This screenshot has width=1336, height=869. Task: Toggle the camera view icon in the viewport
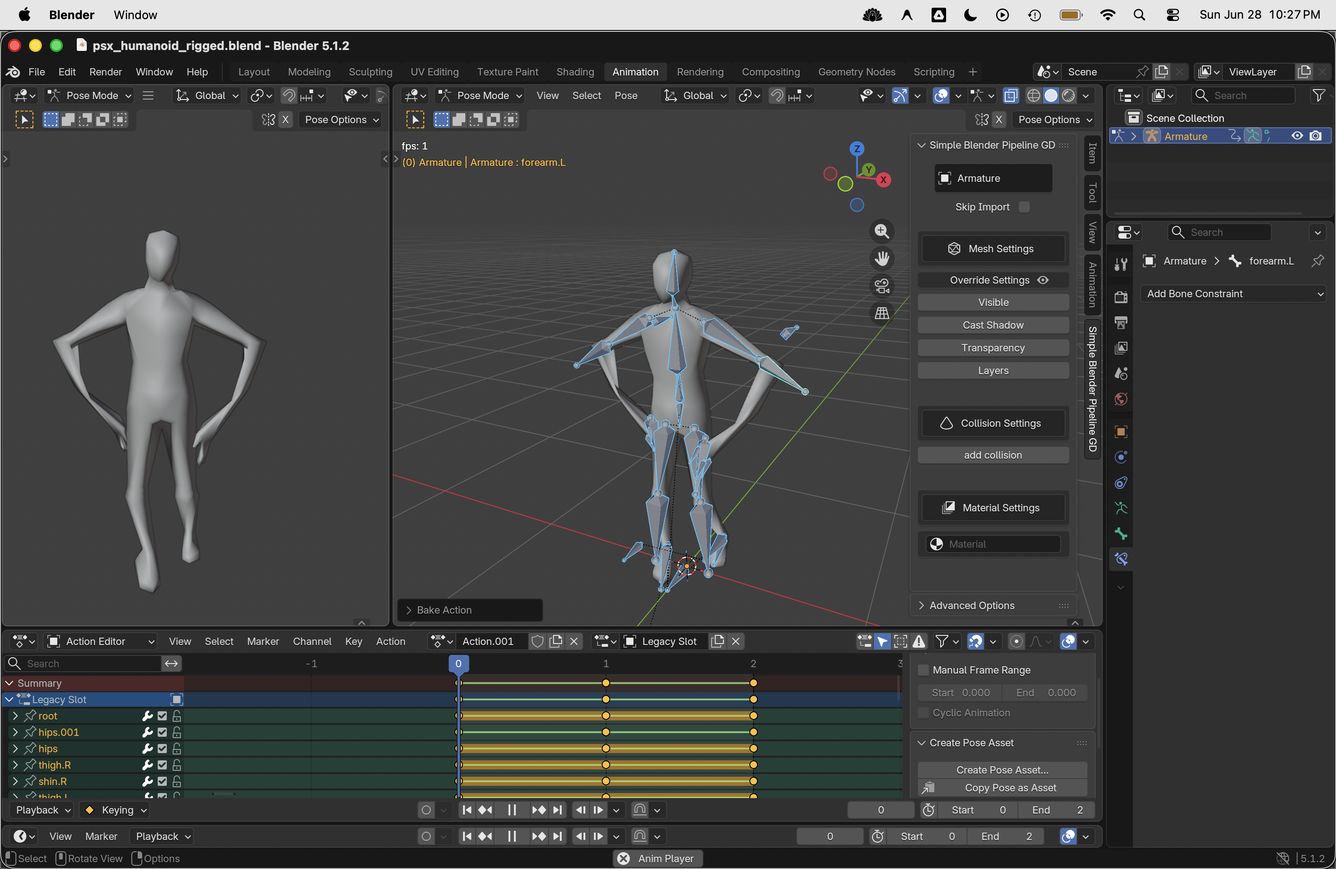click(881, 286)
